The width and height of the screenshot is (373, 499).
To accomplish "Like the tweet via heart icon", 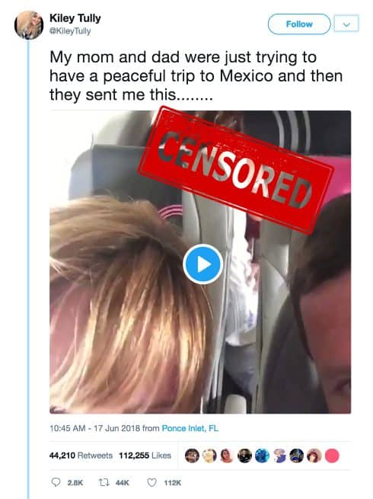I will coord(152,482).
